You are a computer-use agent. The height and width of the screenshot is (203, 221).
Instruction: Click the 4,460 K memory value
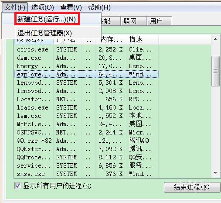coord(111,108)
